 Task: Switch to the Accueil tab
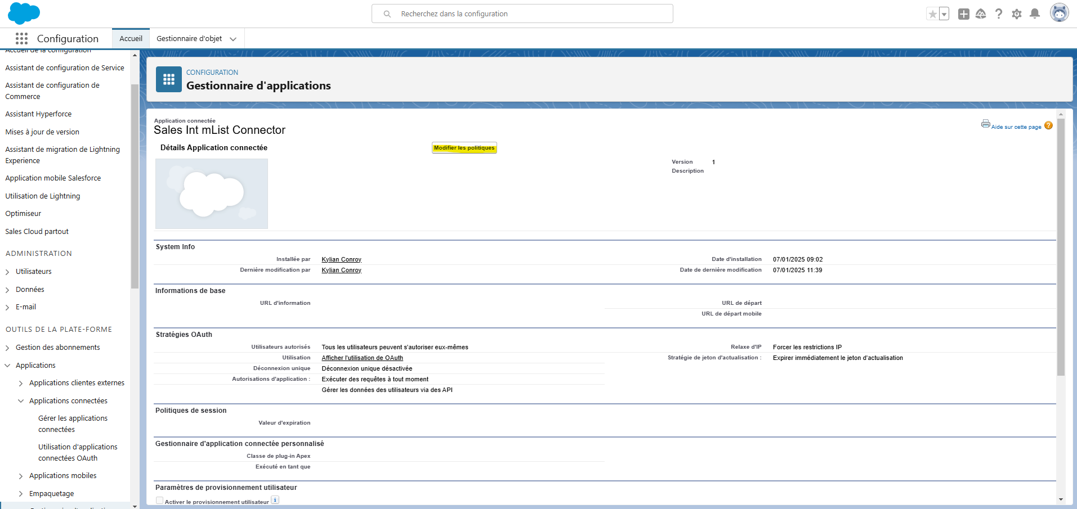click(131, 38)
